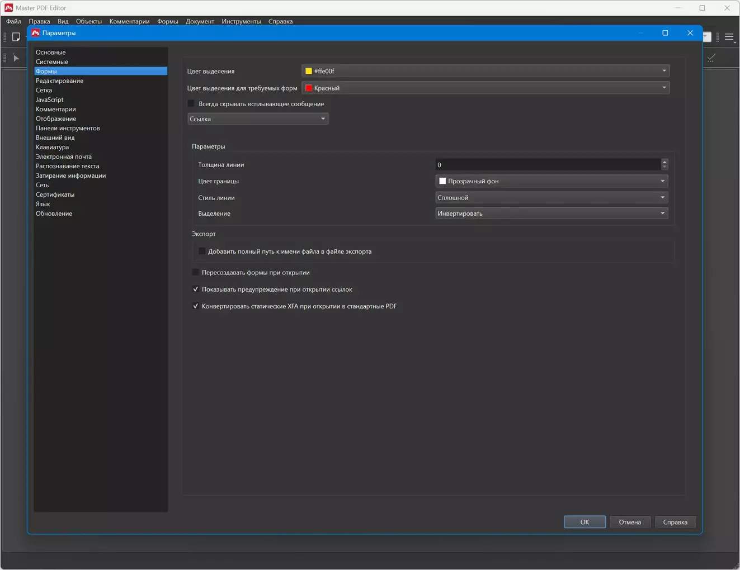
Task: Click the Отмена button
Action: click(x=629, y=522)
